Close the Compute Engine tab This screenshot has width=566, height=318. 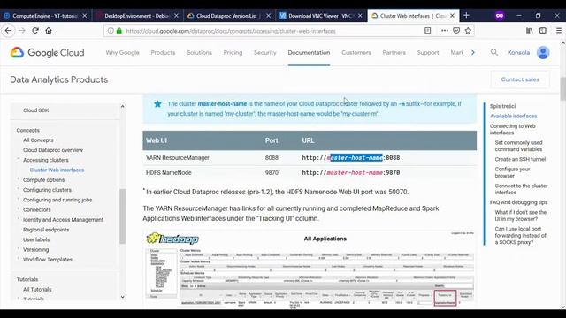[85, 16]
